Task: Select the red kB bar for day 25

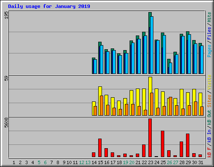Action: [163, 144]
